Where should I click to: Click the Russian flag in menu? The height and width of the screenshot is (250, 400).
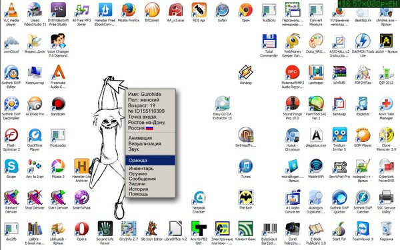[149, 128]
